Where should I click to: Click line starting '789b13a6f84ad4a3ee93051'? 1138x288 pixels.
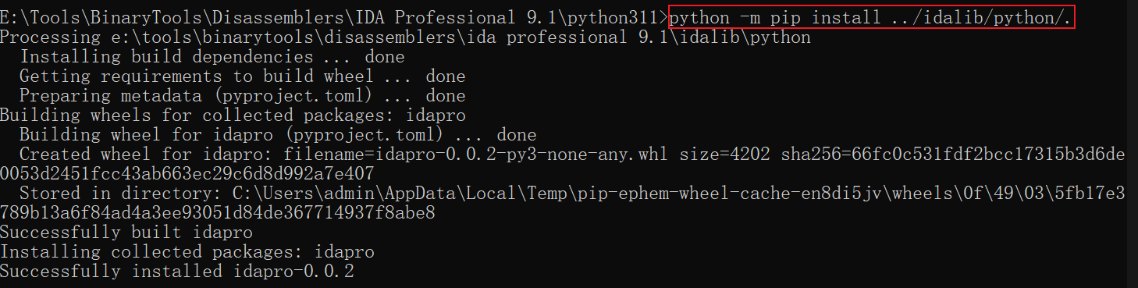point(218,212)
